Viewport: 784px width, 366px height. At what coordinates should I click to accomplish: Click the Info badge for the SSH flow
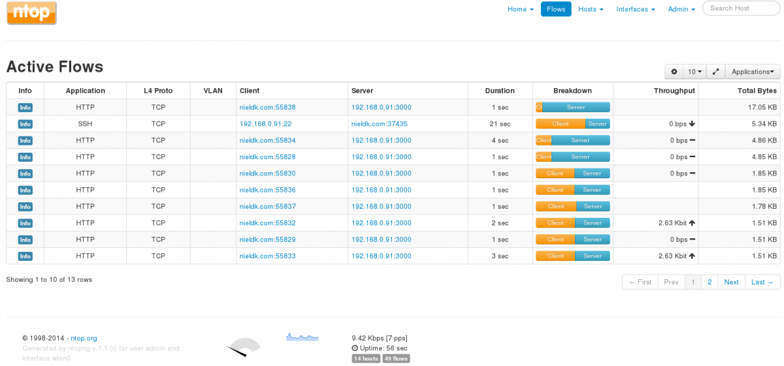click(25, 124)
